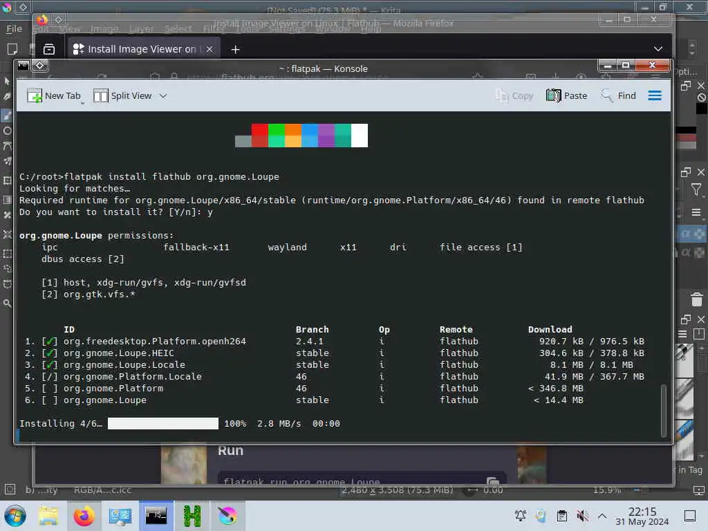Image resolution: width=708 pixels, height=531 pixels.
Task: Click the Firefox logo in its title bar
Action: pyautogui.click(x=42, y=19)
